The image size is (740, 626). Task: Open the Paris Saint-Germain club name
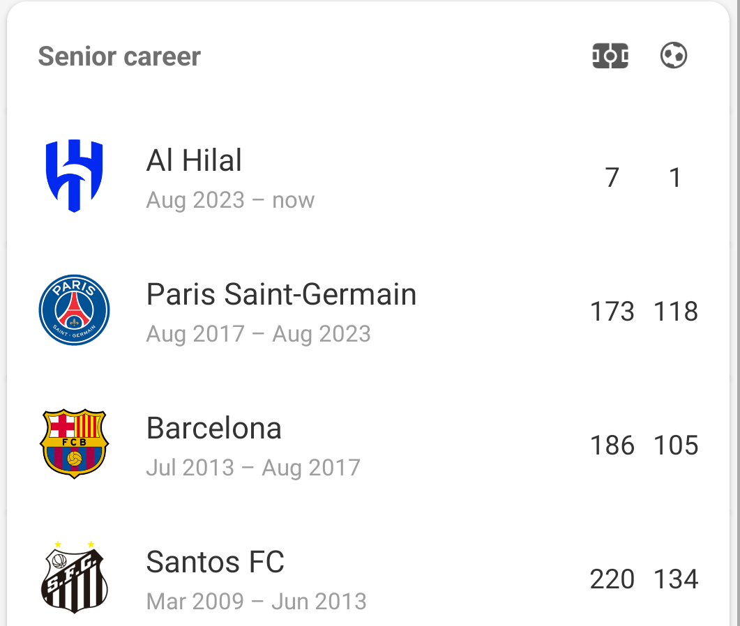coord(281,294)
